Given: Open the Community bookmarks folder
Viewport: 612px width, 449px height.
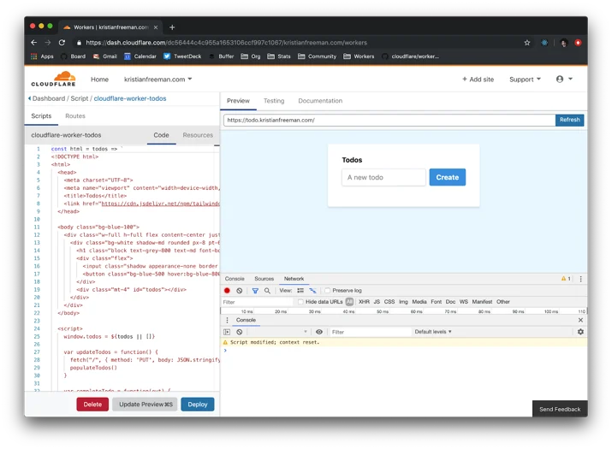Looking at the screenshot, I should point(317,56).
